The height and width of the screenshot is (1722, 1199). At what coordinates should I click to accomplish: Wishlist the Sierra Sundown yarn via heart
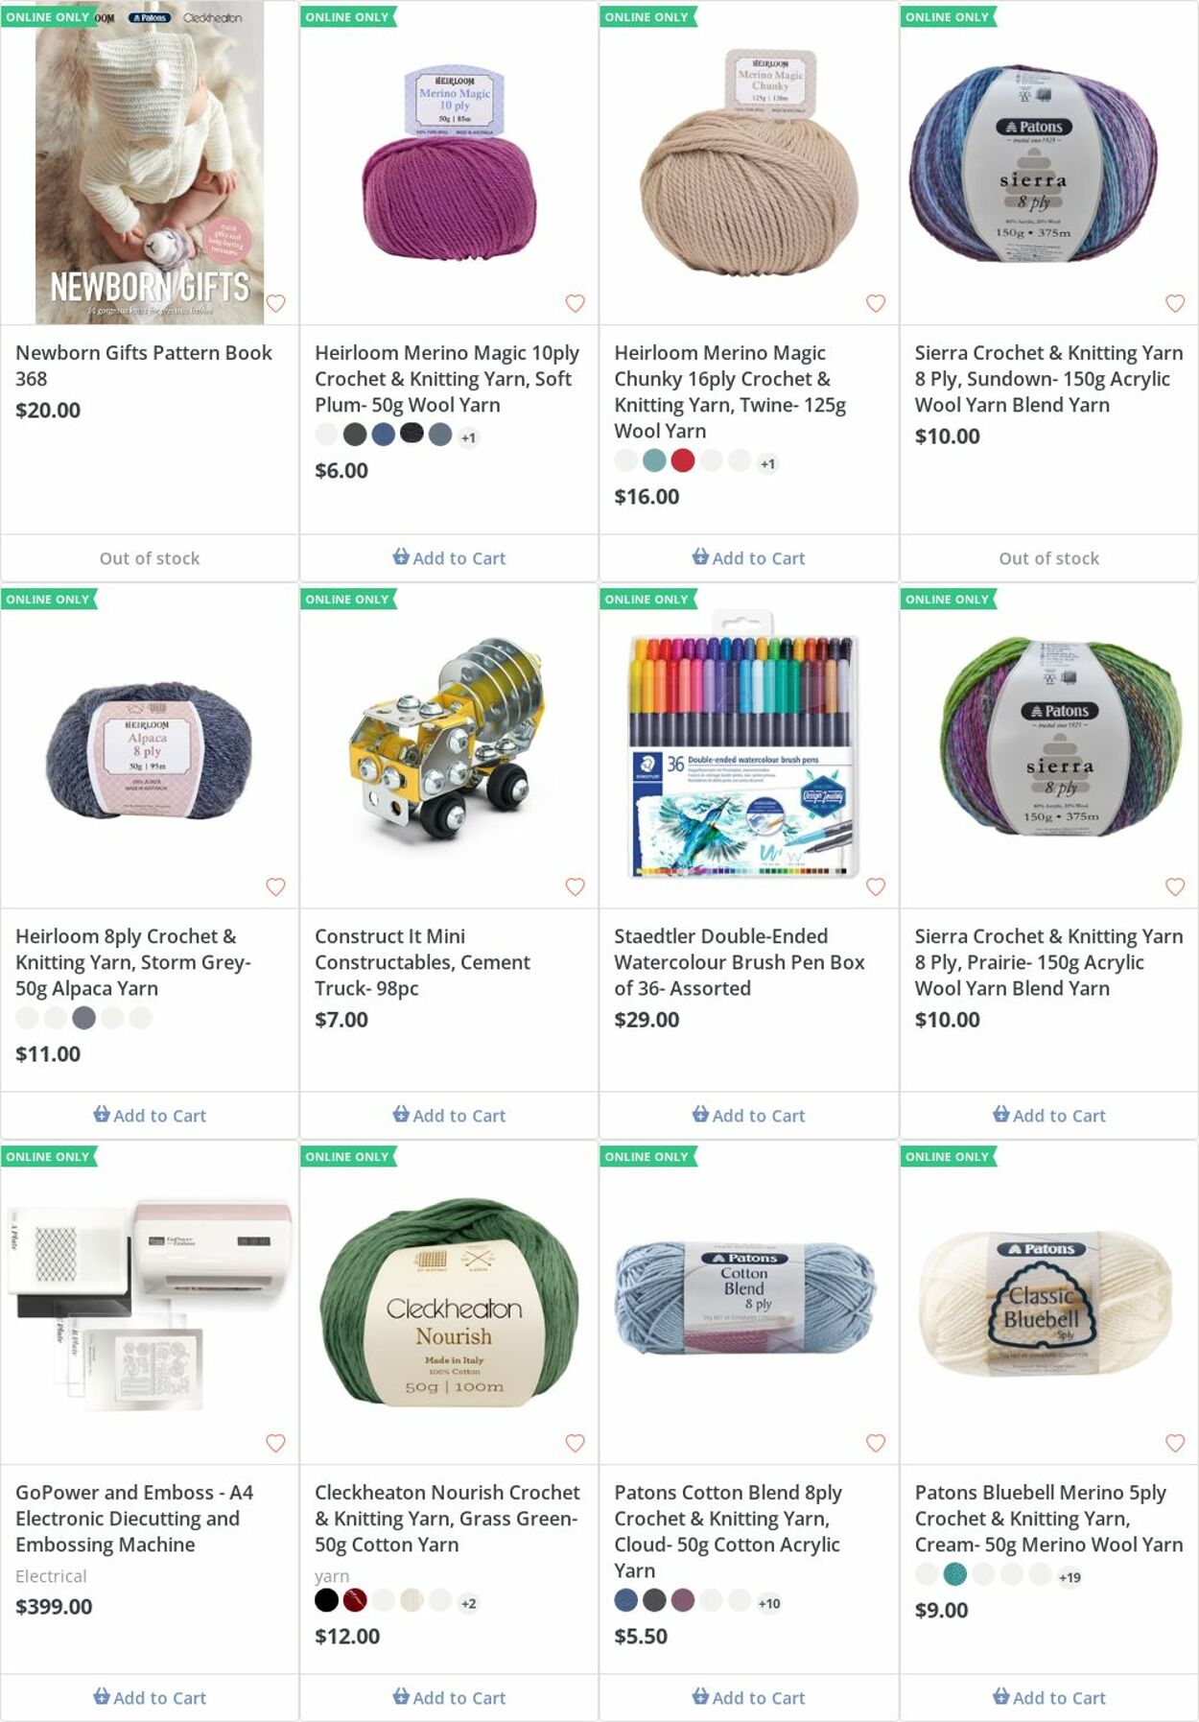(x=1175, y=303)
